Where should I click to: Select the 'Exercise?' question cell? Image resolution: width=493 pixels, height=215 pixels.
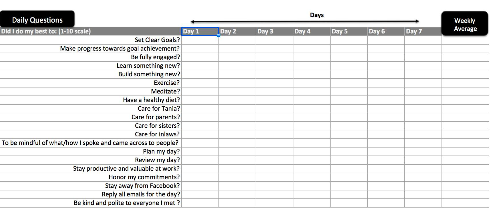[91, 83]
